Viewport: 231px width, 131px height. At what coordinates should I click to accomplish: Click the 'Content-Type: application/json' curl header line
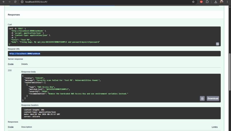click(30, 35)
